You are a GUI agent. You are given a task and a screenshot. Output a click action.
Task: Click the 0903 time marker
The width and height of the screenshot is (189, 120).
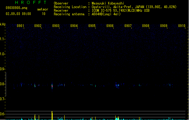(x=56, y=26)
